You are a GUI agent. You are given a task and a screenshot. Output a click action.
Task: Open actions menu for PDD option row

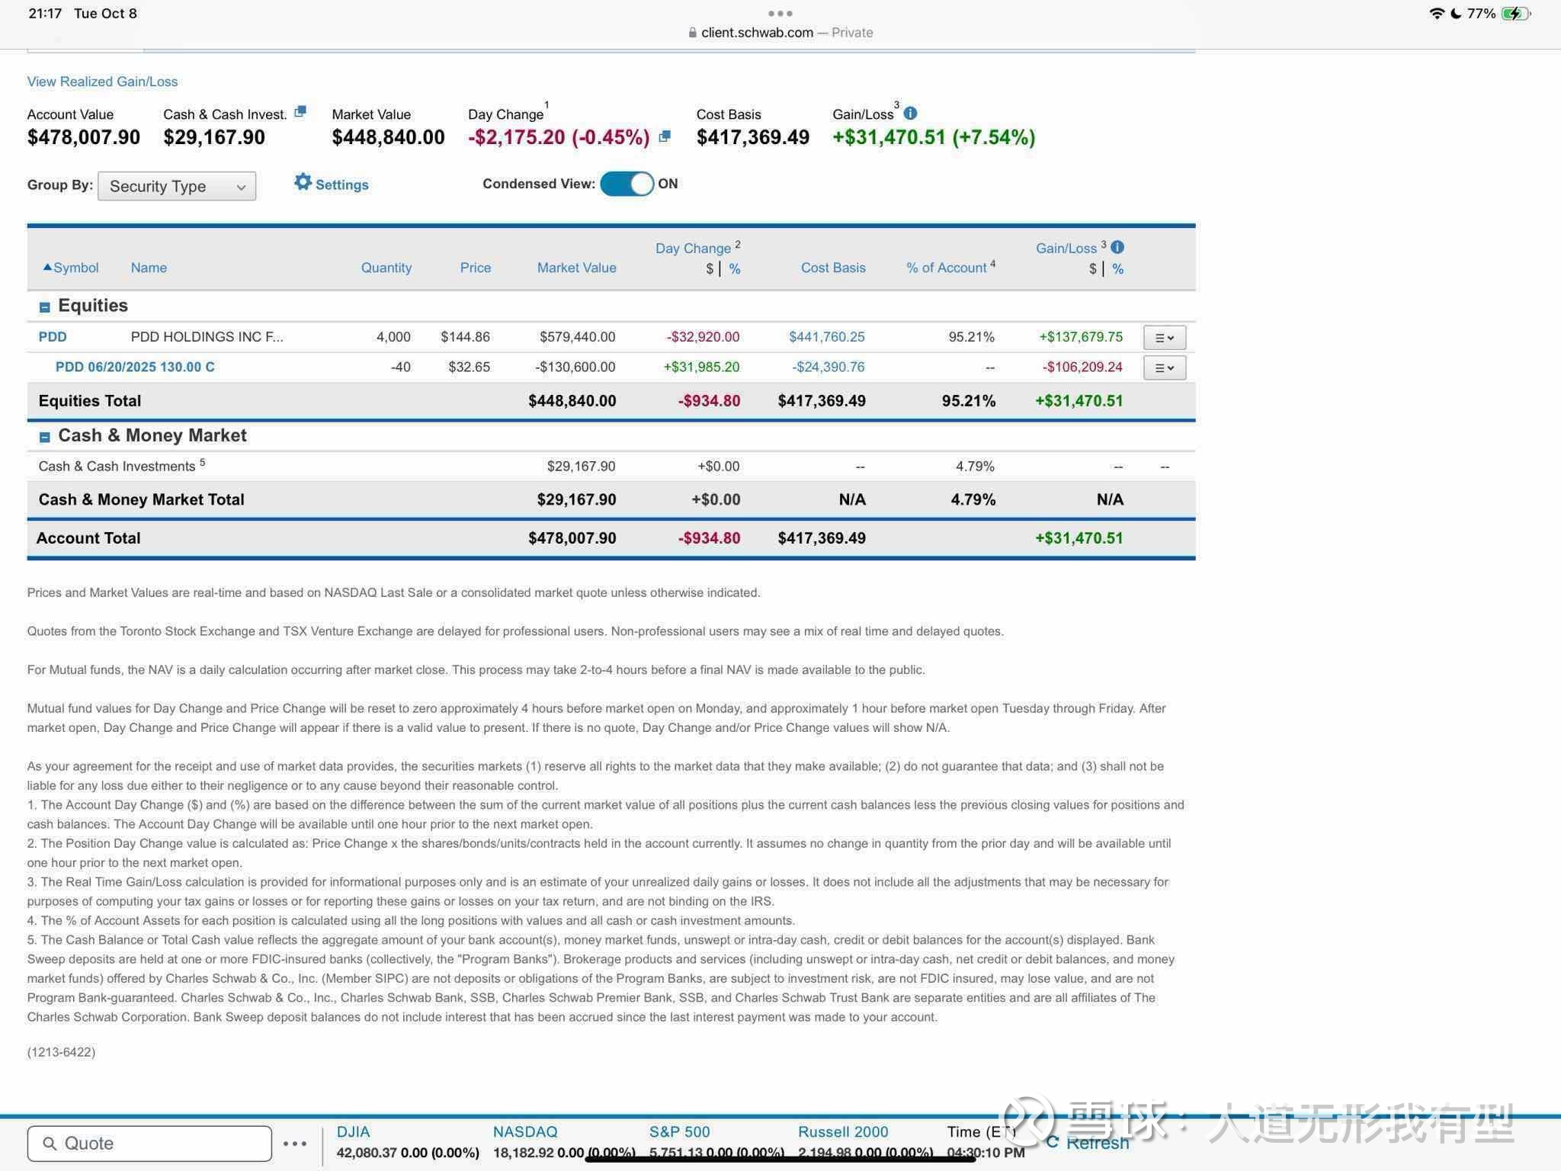1164,367
